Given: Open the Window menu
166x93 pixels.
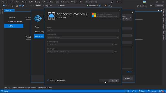Looking at the screenshot, I should [74, 2].
